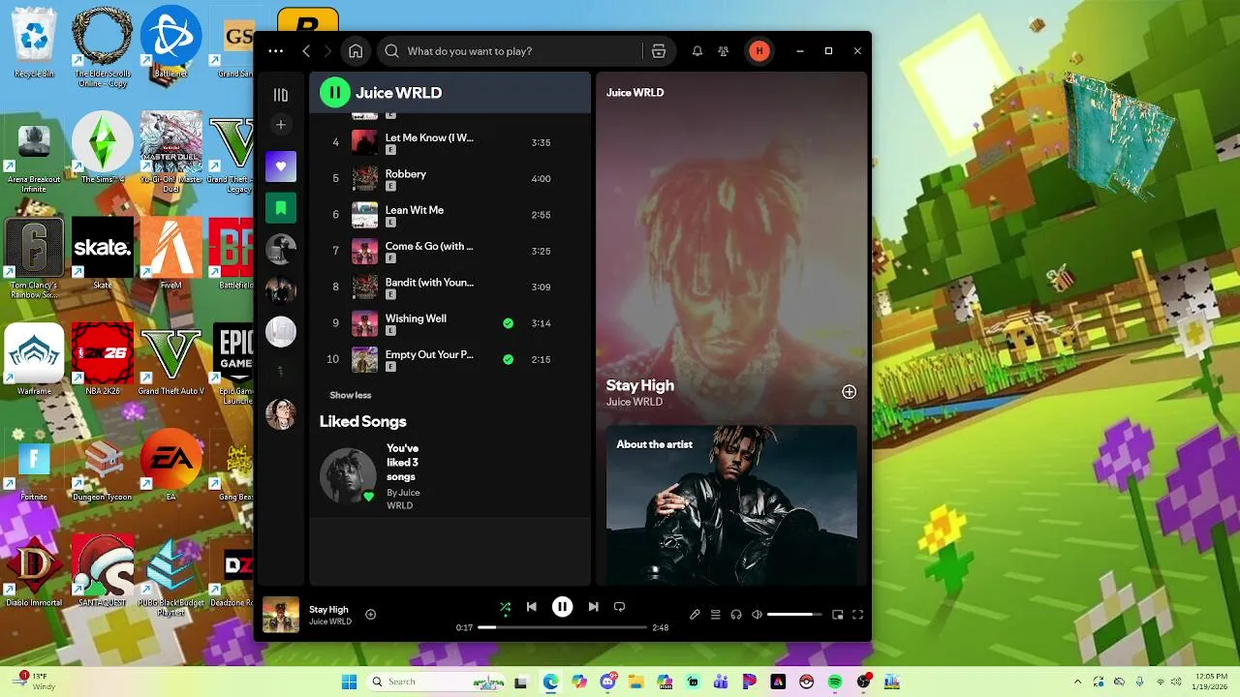Open Diablo Immortal desktop shortcut
The height and width of the screenshot is (697, 1240).
(34, 571)
